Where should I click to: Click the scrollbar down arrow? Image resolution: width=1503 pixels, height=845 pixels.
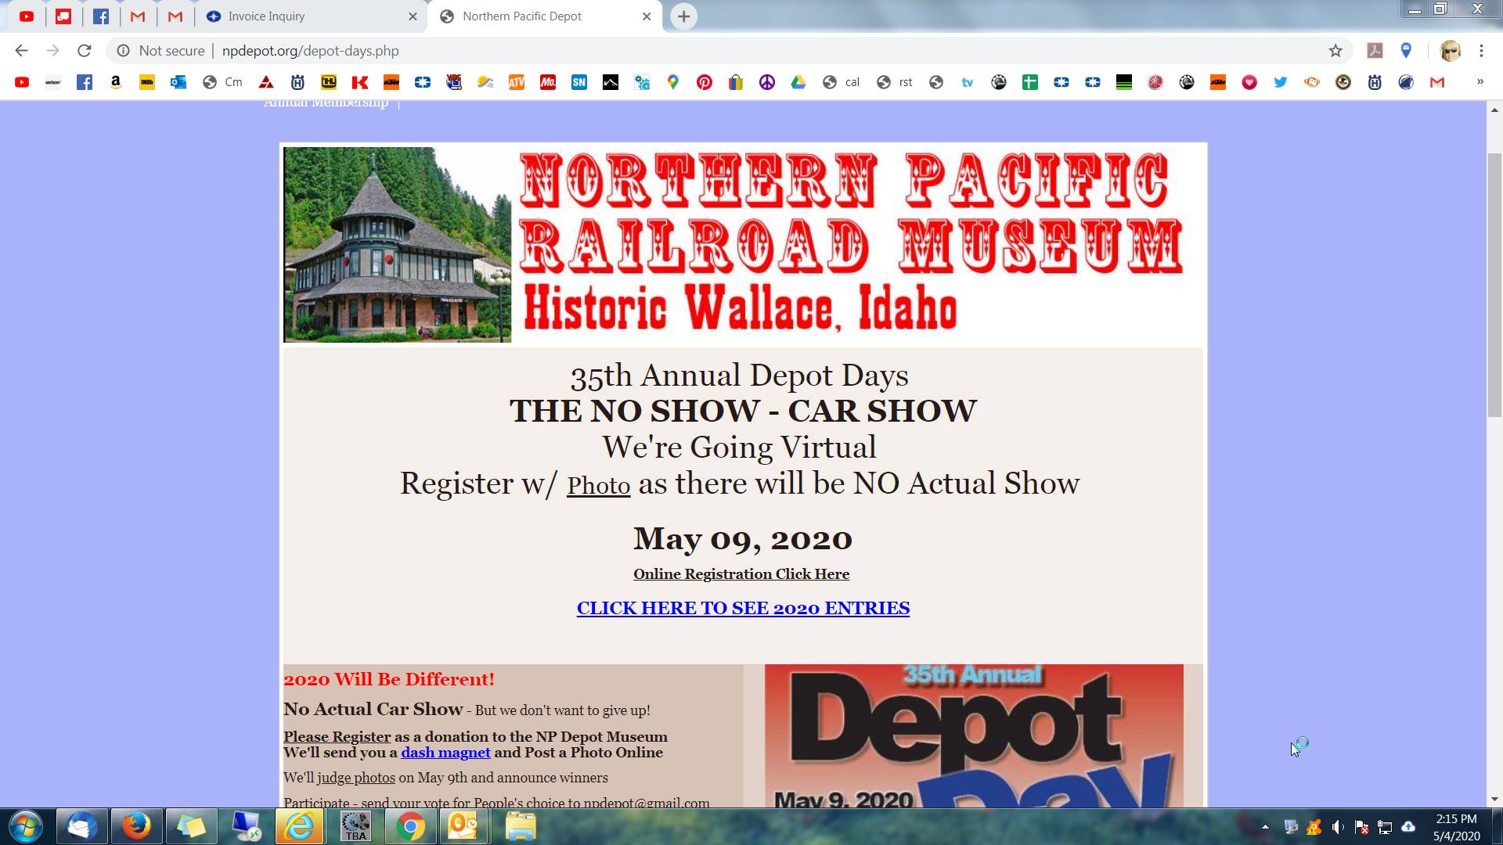coord(1494,799)
